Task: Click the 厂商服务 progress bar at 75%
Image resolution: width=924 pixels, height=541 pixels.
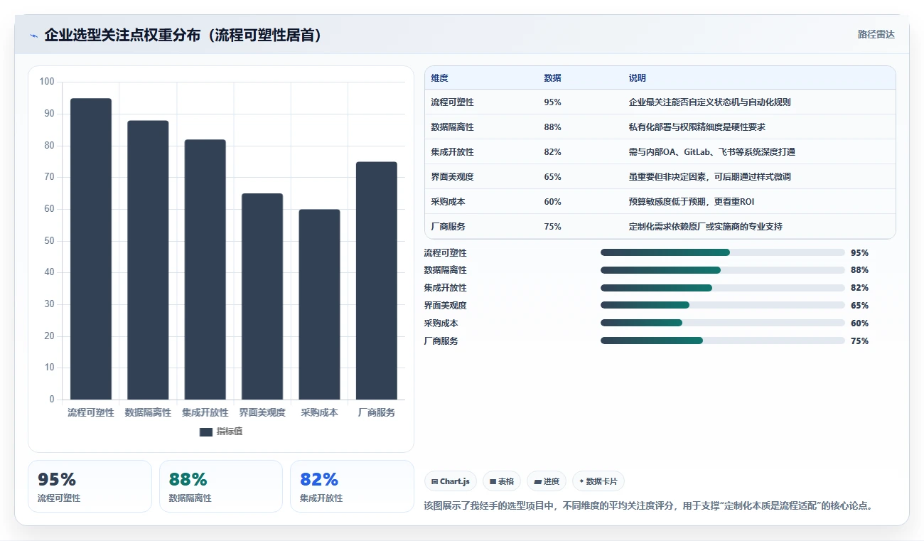Action: point(723,341)
